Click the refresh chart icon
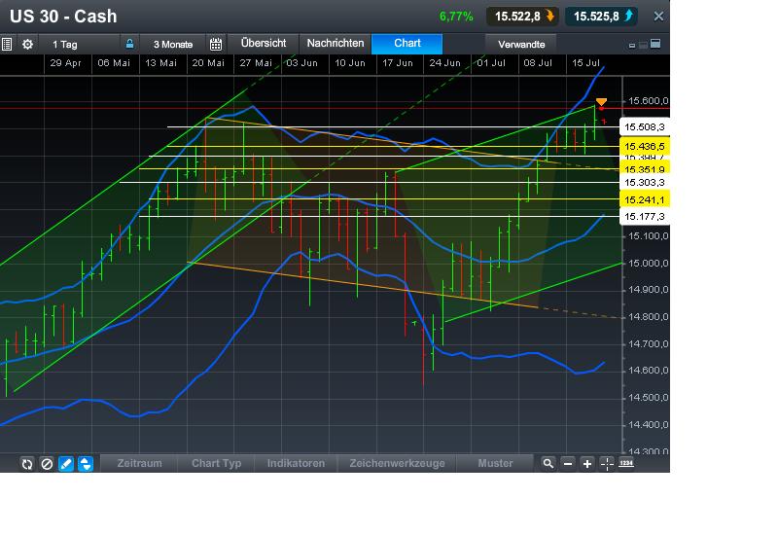The image size is (778, 535). tap(27, 464)
